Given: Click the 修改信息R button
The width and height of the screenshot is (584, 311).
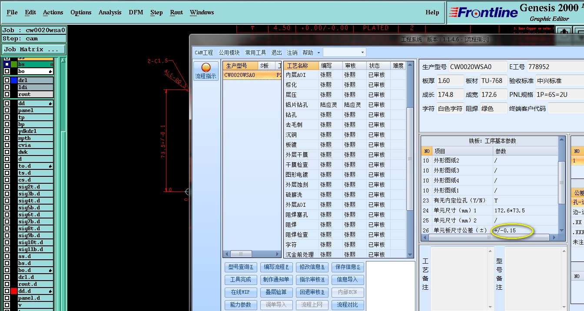Looking at the screenshot, I should point(312,267).
